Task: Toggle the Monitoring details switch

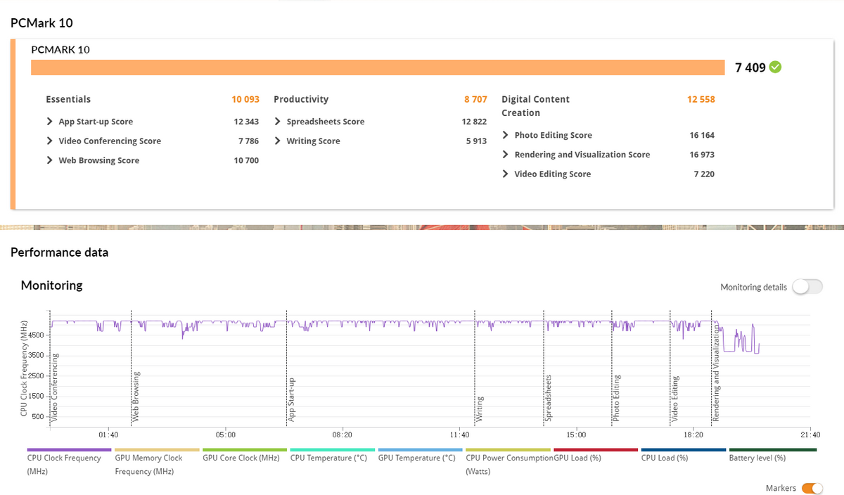Action: pyautogui.click(x=807, y=287)
